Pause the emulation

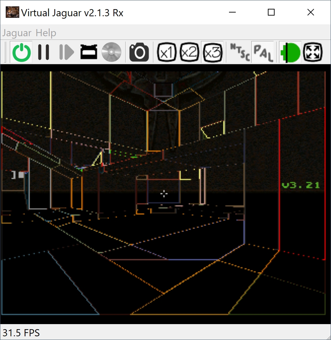point(44,52)
